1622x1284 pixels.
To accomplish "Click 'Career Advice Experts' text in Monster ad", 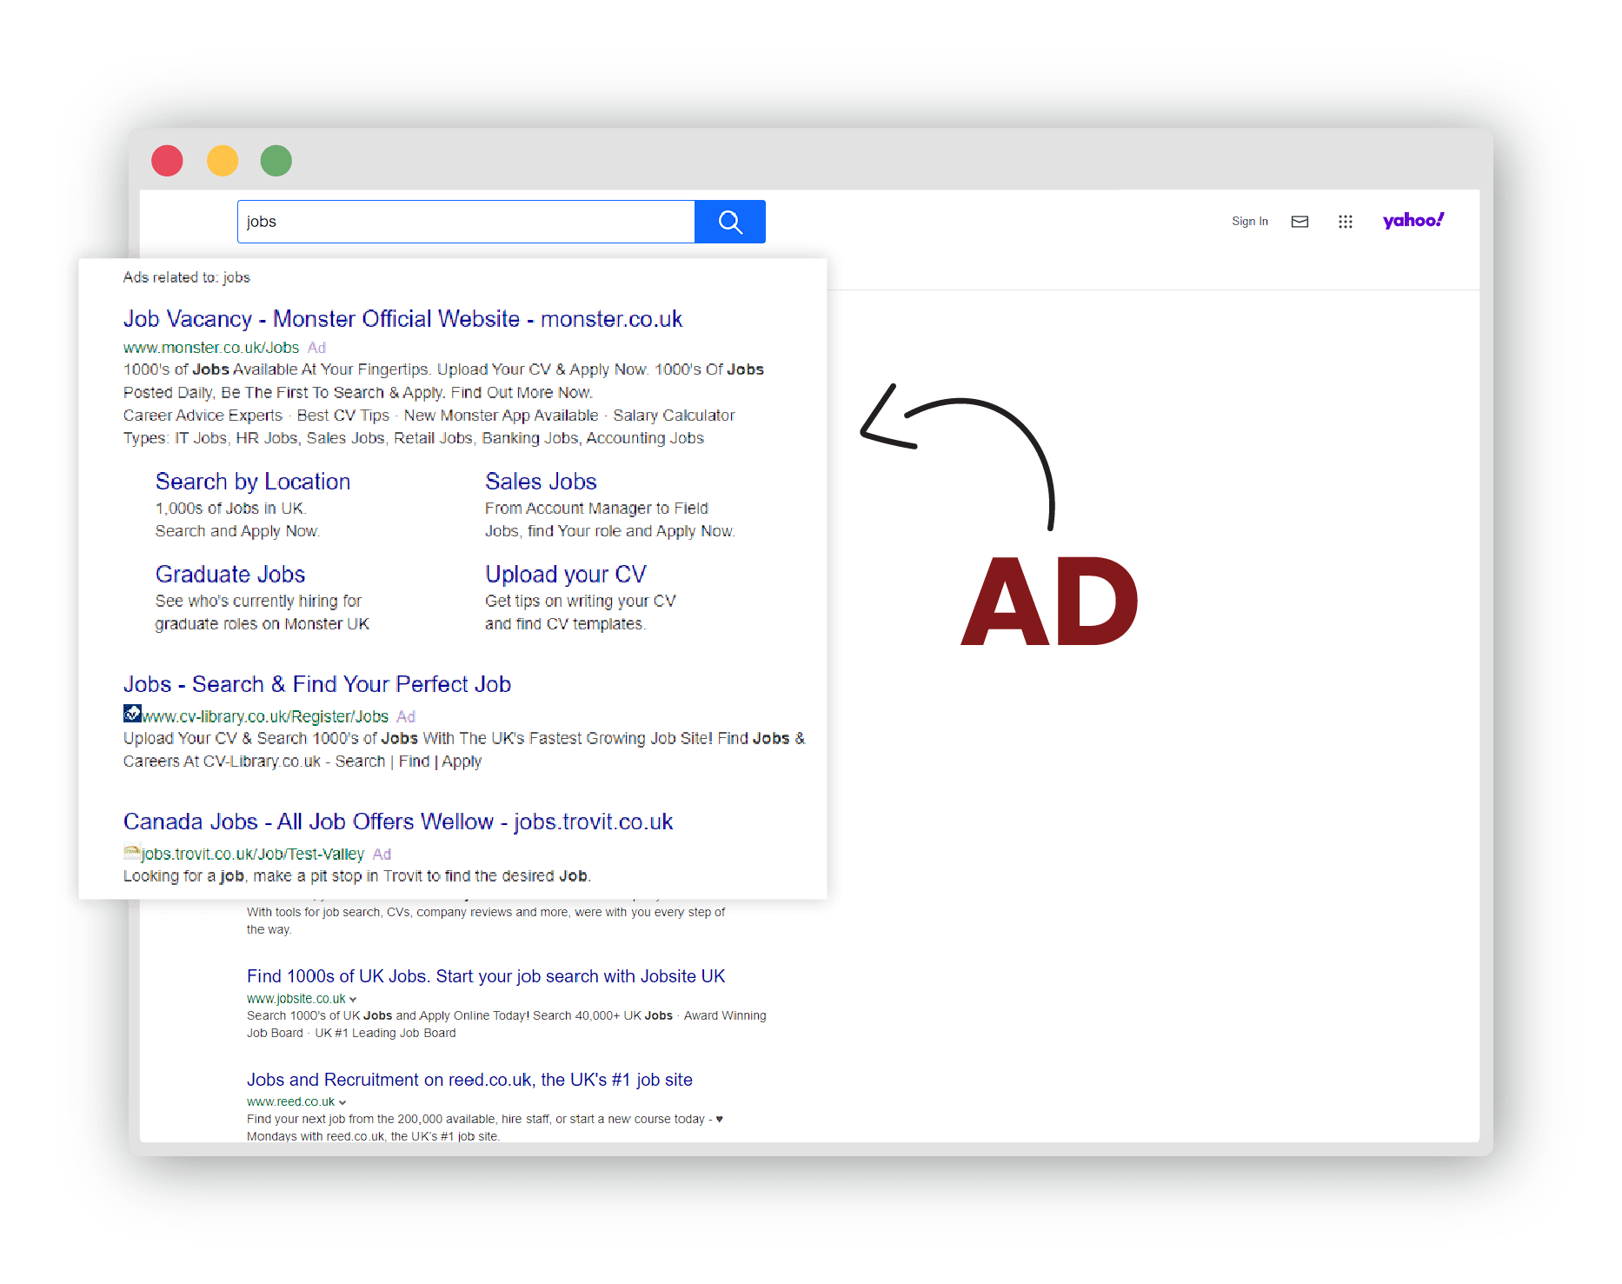I will (203, 416).
